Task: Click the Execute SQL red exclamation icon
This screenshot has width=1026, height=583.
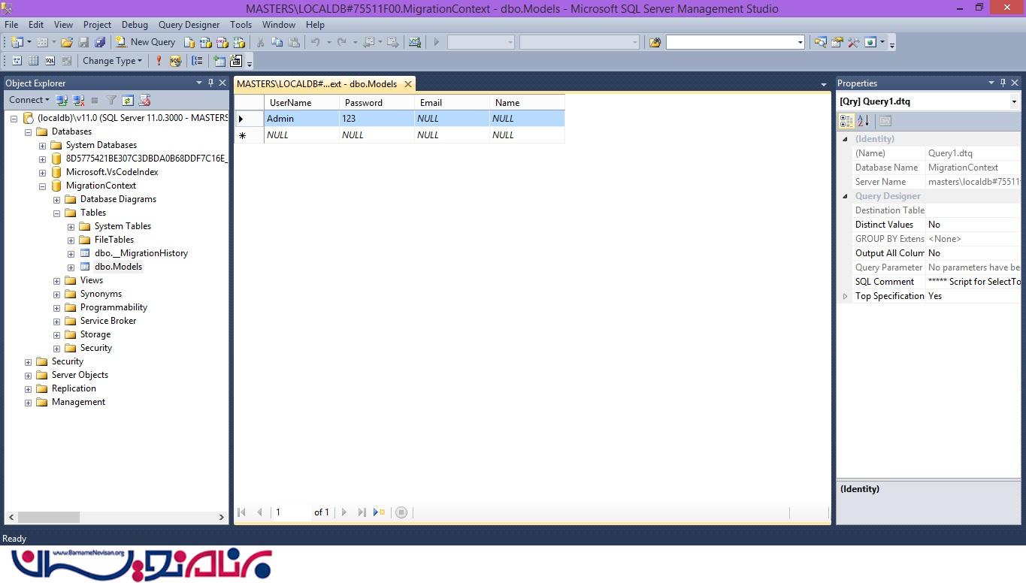Action: pos(159,61)
